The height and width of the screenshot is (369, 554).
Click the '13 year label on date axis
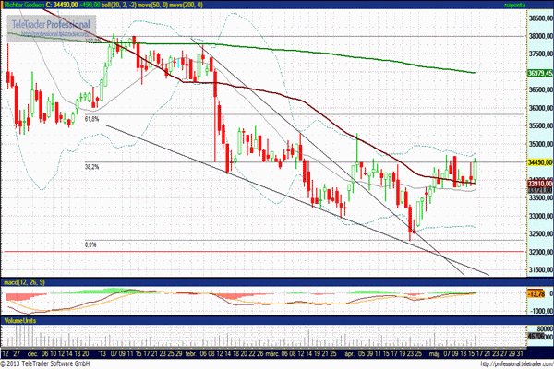click(102, 353)
